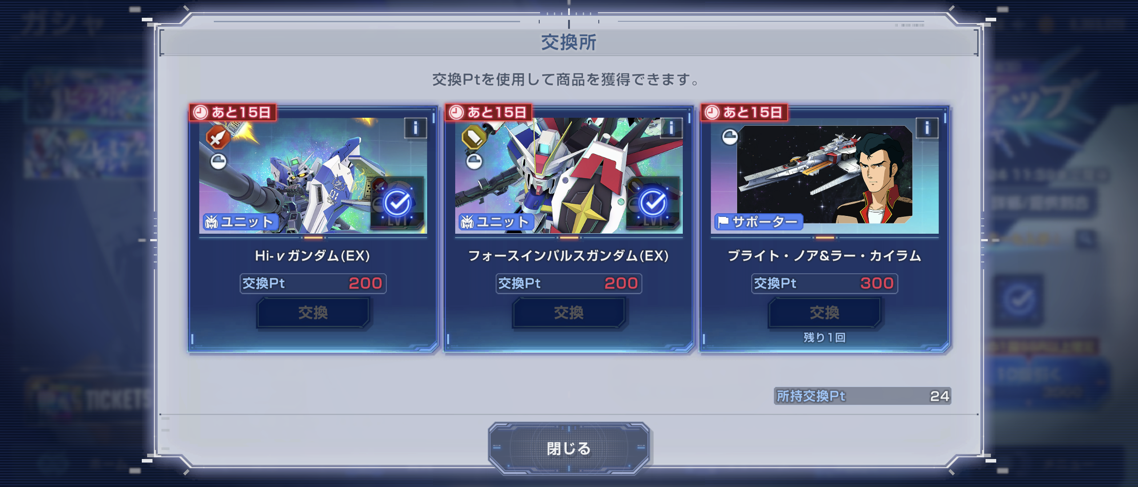Click the gold shield-type icon on Impulse card

(x=473, y=137)
